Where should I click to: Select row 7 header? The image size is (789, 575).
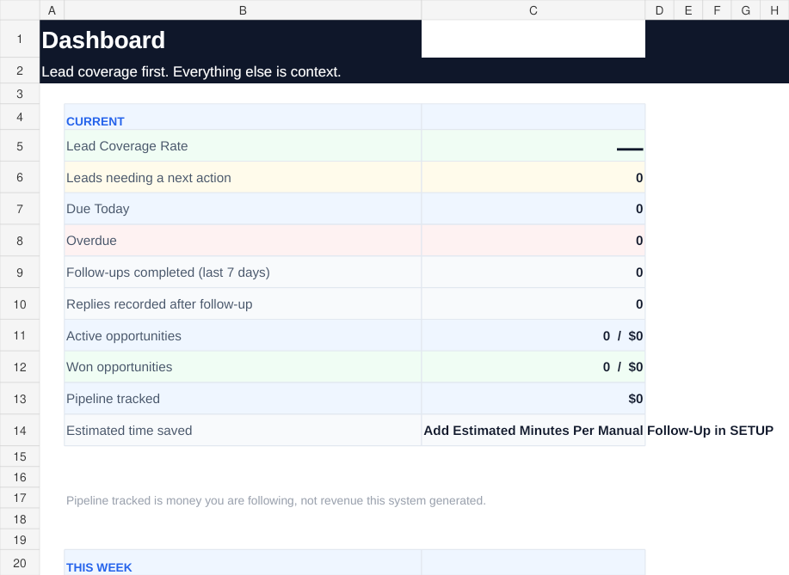(x=20, y=209)
